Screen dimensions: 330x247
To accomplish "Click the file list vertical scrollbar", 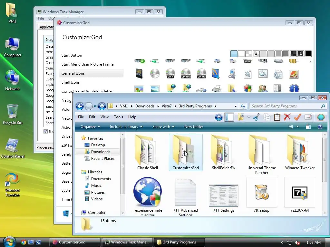I will [x=325, y=160].
